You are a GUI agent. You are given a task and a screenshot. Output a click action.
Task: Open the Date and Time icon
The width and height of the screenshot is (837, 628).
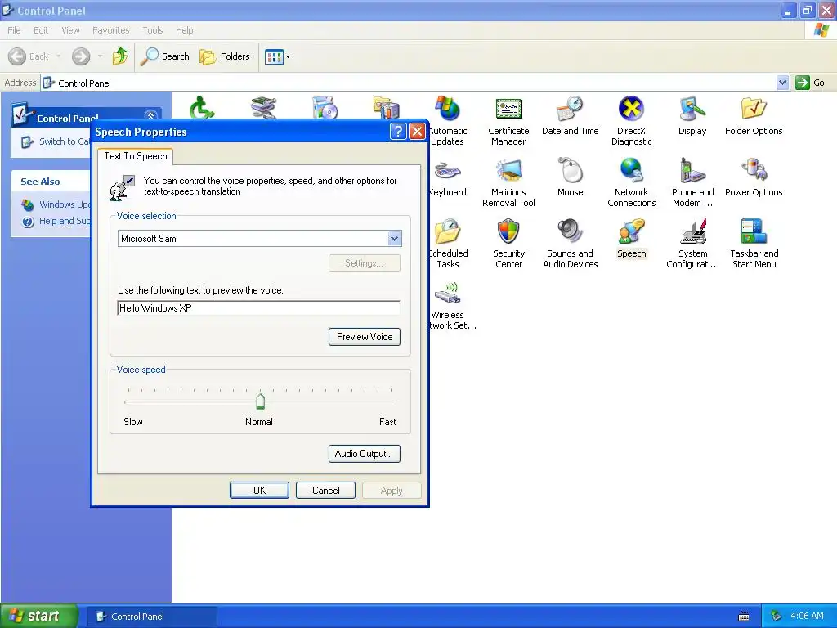coord(570,109)
